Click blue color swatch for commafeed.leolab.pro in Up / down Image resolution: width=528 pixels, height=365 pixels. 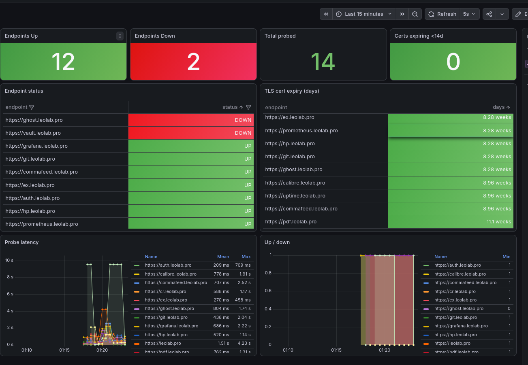click(x=426, y=283)
